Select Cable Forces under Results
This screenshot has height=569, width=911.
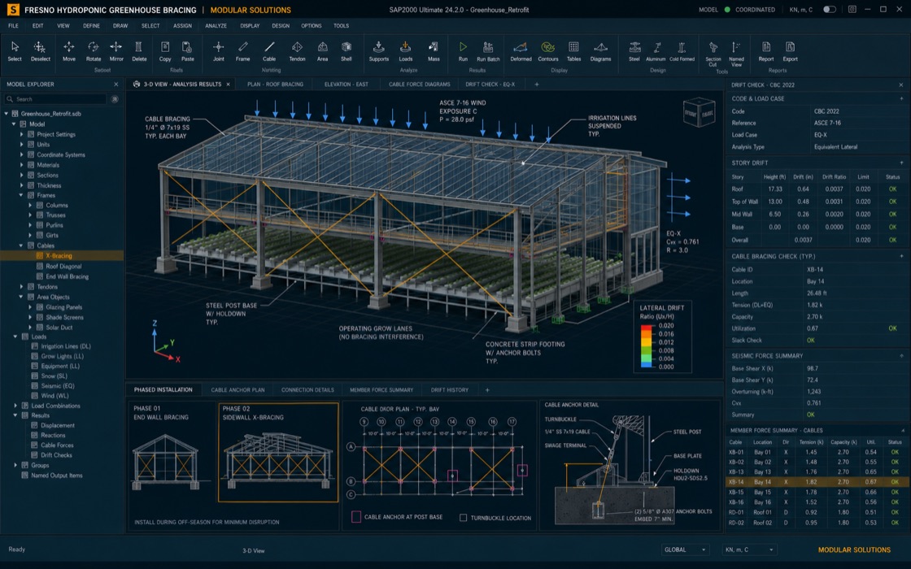pyautogui.click(x=57, y=445)
